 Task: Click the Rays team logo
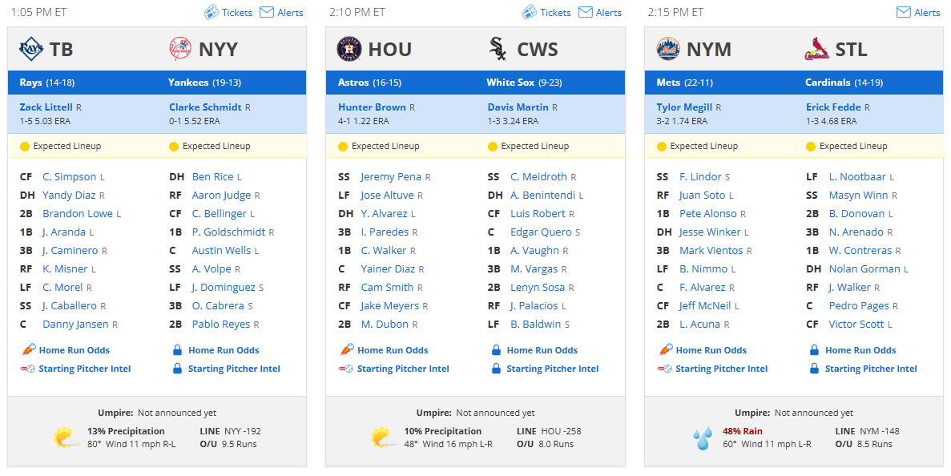[31, 49]
